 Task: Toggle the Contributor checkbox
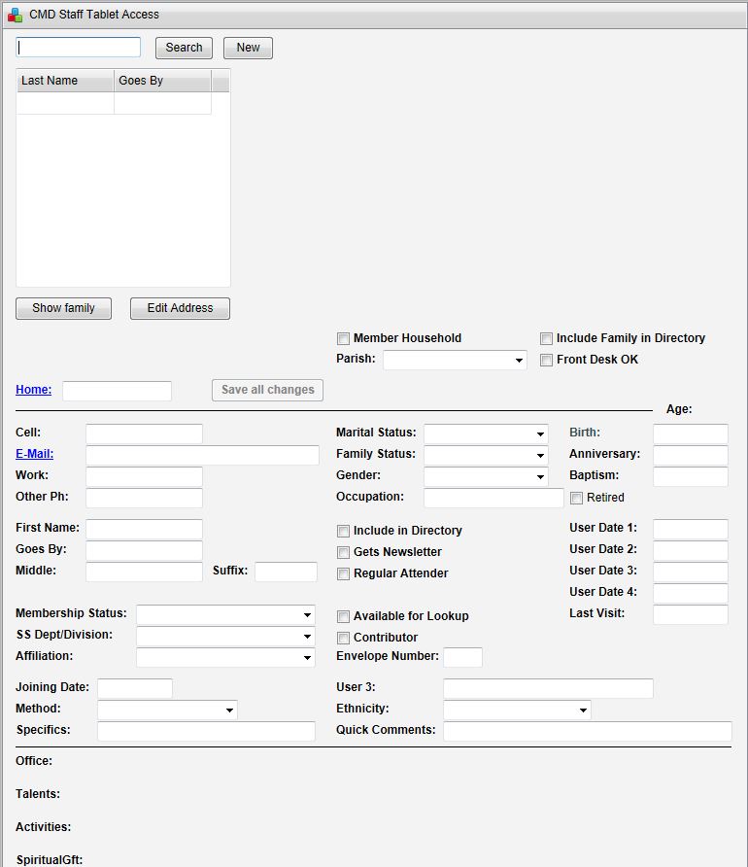[343, 638]
